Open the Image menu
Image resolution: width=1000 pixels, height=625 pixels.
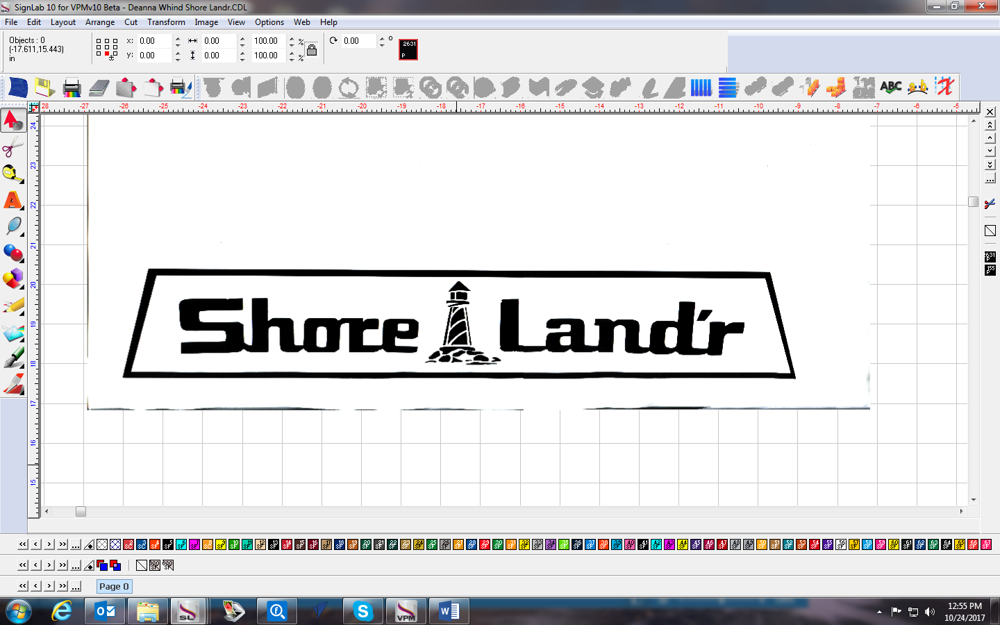(206, 22)
